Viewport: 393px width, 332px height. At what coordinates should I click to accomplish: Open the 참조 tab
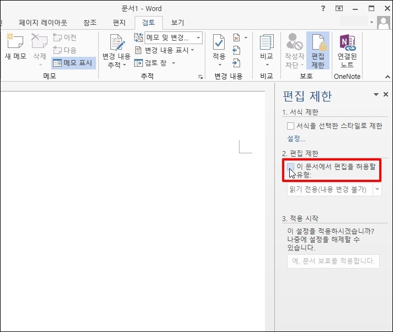90,23
